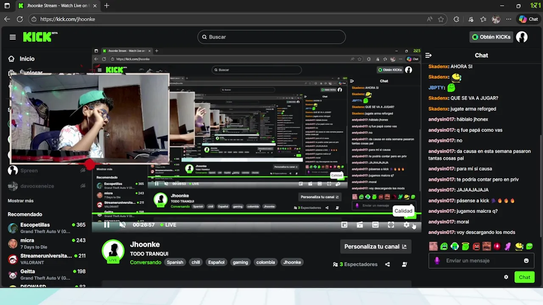
Task: Insert the mustache man emote
Action: 487,246
